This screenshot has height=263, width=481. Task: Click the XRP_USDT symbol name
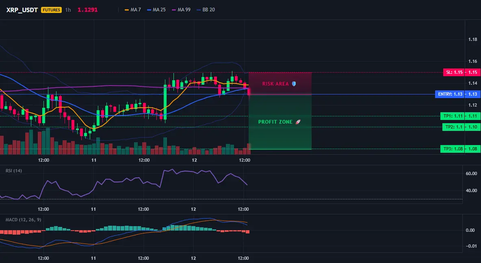pyautogui.click(x=22, y=10)
